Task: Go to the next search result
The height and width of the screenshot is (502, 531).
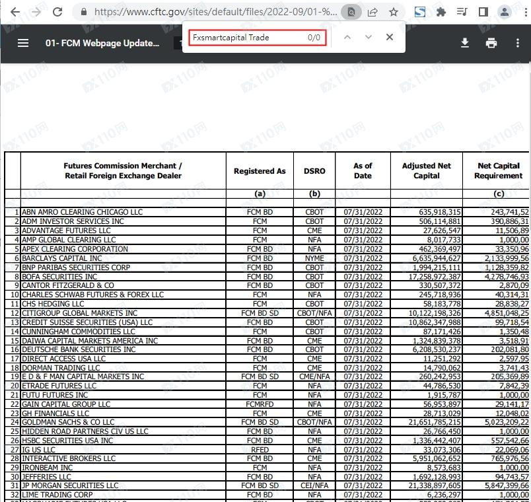Action: click(369, 38)
